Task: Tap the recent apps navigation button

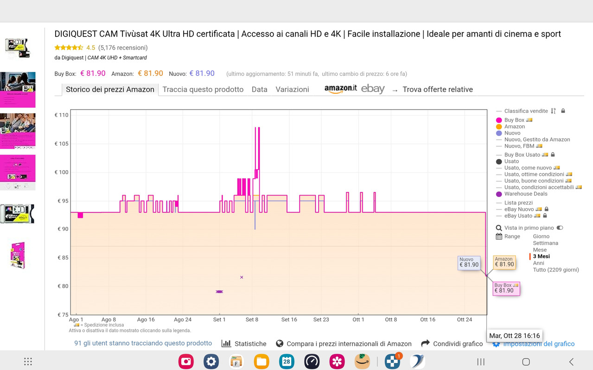Action: pyautogui.click(x=481, y=362)
